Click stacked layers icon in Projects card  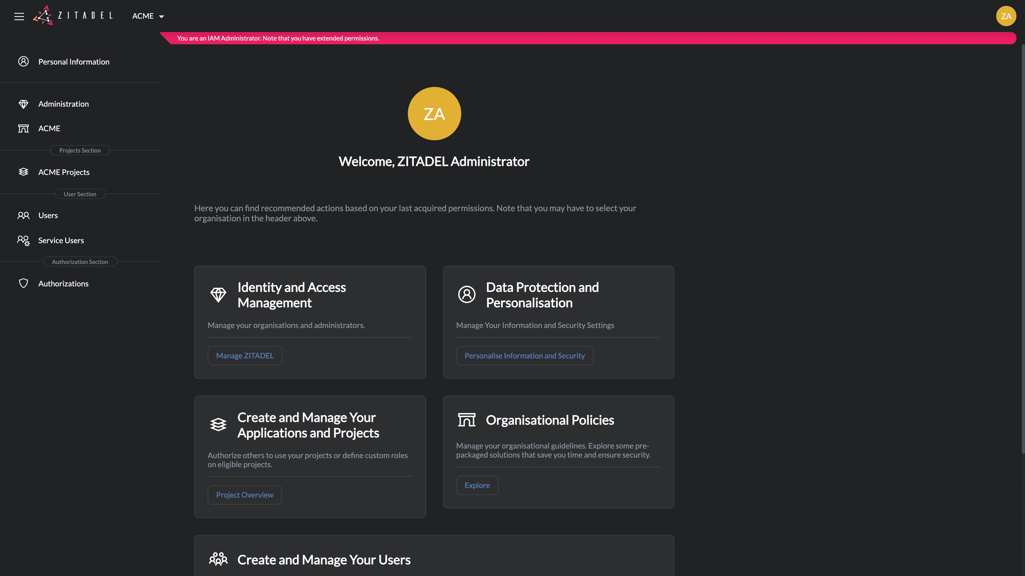point(218,425)
